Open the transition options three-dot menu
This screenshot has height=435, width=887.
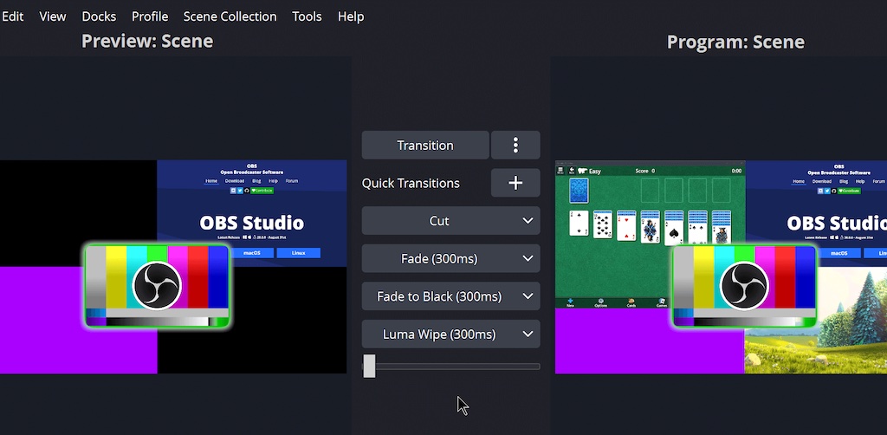tap(515, 146)
